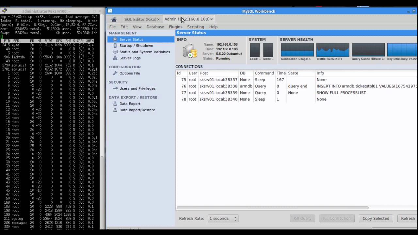
Task: Sort connections by DB column header
Action: click(x=246, y=73)
